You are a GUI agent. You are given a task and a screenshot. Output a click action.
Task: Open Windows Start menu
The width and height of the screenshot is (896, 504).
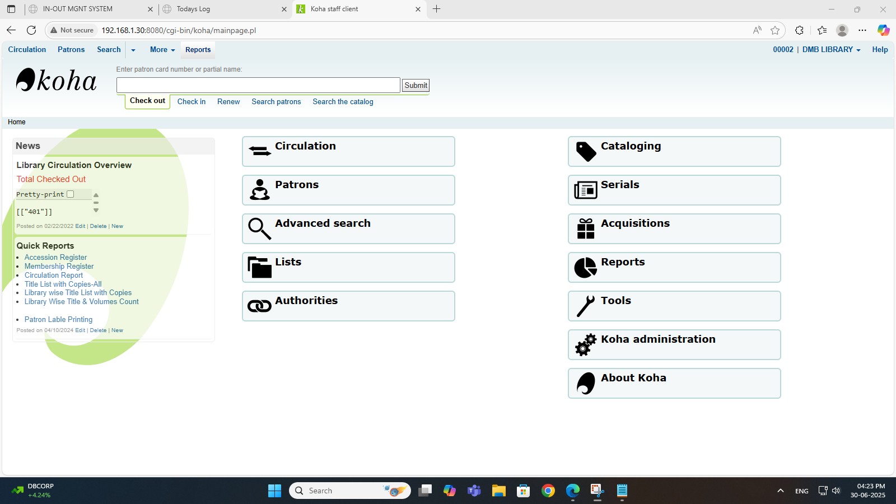tap(274, 491)
